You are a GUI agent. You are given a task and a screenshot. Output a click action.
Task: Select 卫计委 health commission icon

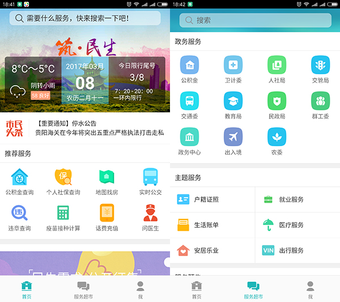click(233, 69)
